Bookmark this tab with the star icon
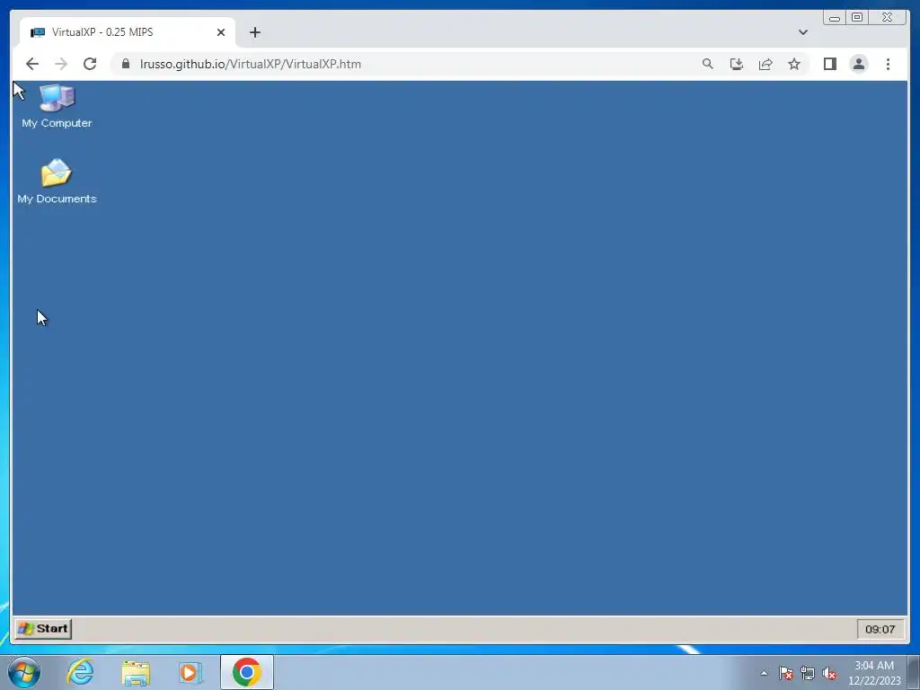Image resolution: width=920 pixels, height=690 pixels. (x=794, y=64)
